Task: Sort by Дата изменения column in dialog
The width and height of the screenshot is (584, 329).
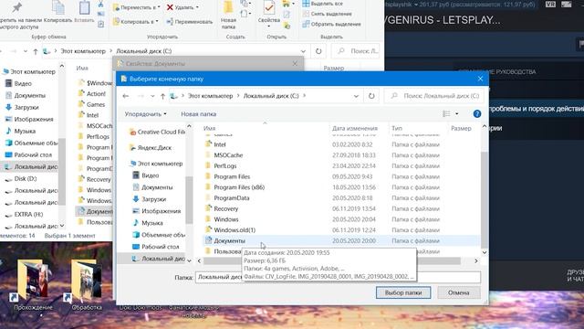Action: (x=355, y=128)
